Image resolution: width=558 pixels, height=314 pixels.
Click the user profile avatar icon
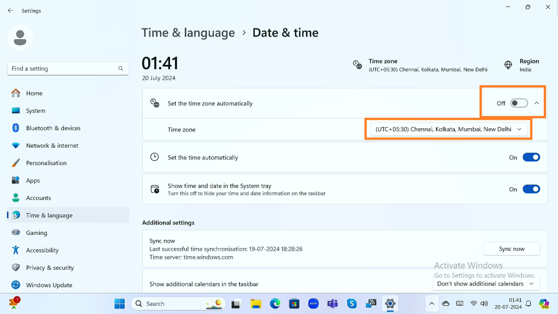click(x=20, y=38)
